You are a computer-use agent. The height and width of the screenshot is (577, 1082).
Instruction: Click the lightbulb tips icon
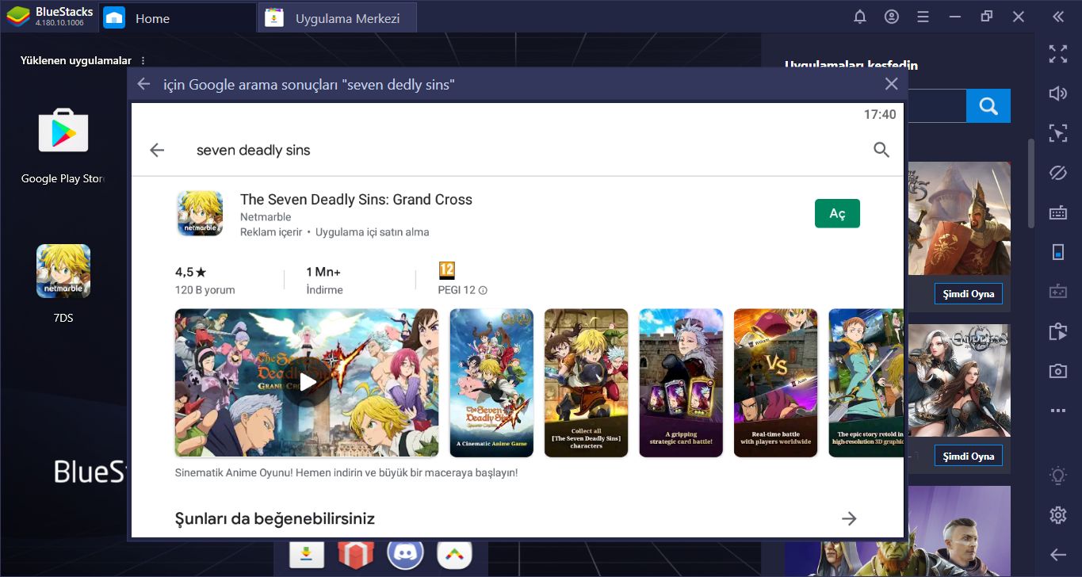(1058, 476)
